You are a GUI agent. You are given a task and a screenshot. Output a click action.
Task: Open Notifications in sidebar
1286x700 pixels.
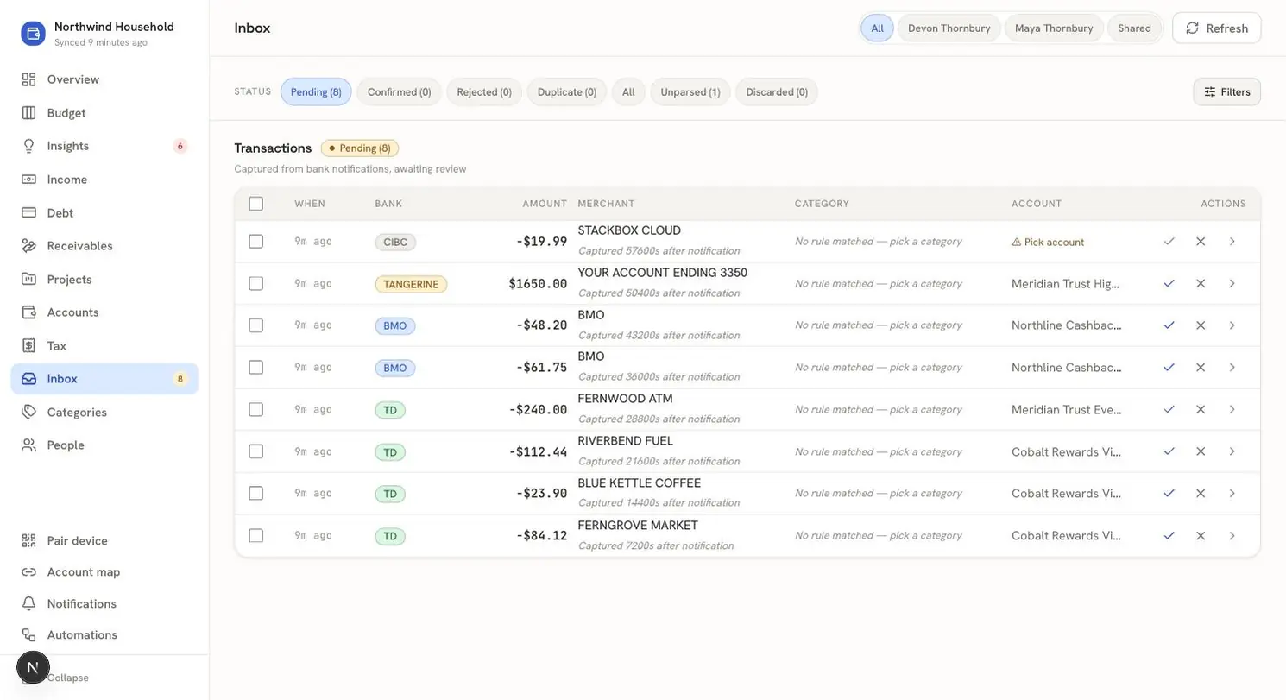coord(104,603)
